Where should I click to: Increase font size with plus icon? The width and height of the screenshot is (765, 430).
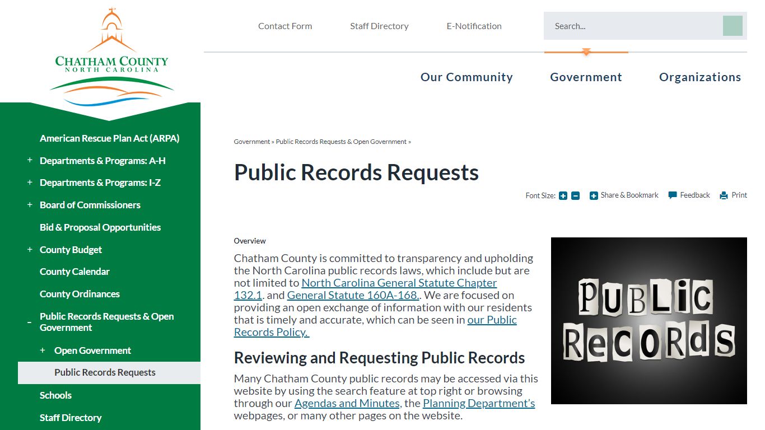pyautogui.click(x=563, y=196)
